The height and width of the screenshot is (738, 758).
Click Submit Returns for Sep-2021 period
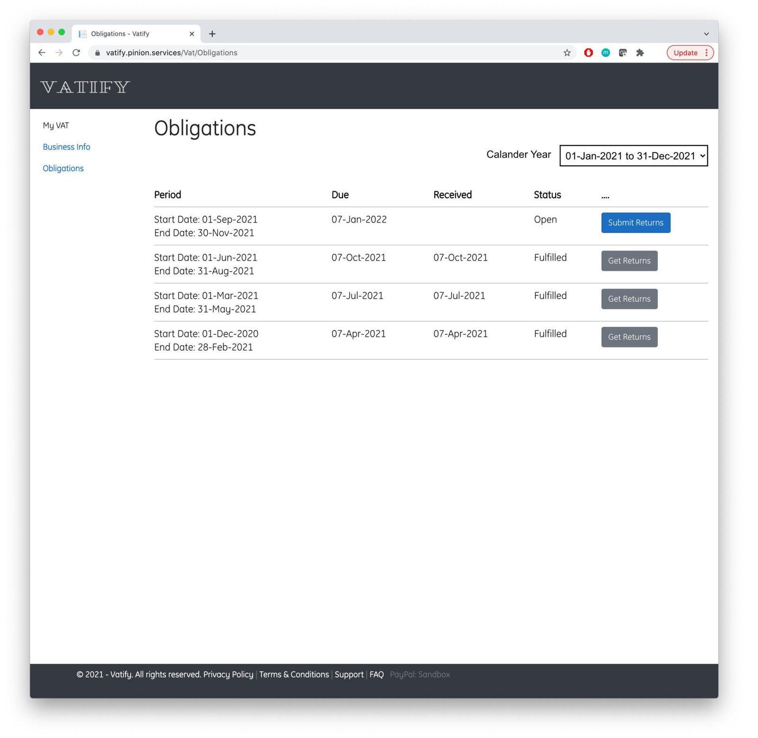636,222
